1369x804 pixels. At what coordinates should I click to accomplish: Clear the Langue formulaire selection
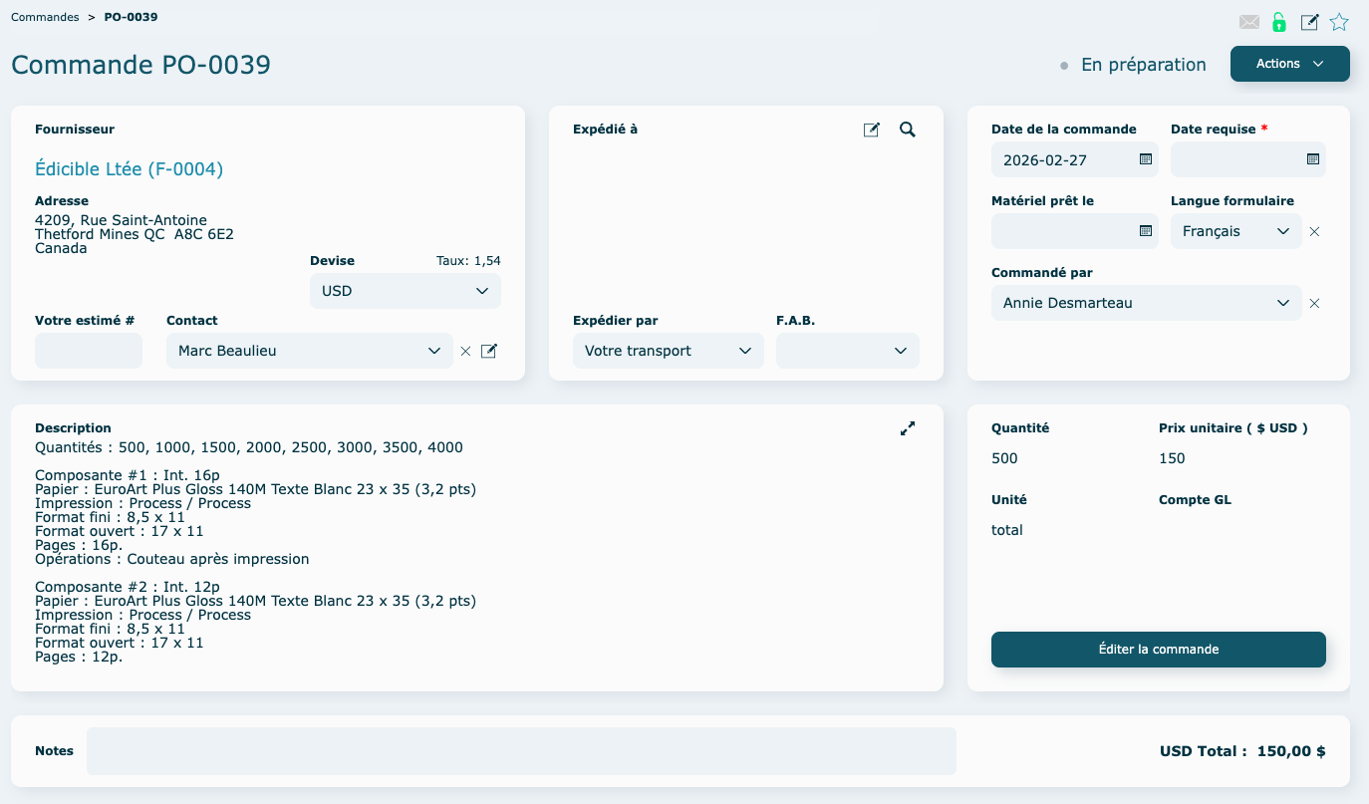1314,231
